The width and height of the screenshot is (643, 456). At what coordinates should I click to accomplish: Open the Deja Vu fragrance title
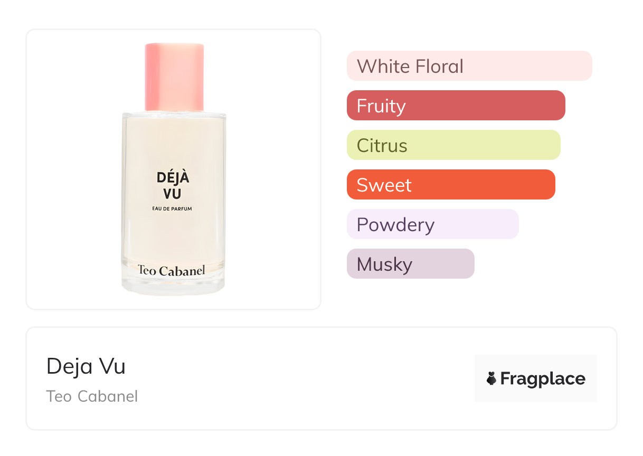(x=86, y=366)
